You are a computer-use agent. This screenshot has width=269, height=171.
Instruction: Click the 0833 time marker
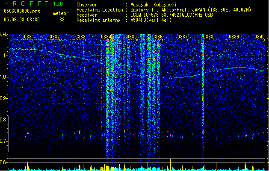(80, 37)
